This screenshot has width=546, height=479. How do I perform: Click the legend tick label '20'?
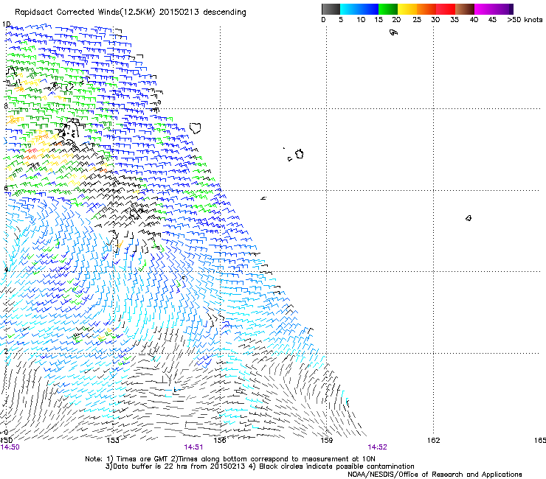point(396,20)
